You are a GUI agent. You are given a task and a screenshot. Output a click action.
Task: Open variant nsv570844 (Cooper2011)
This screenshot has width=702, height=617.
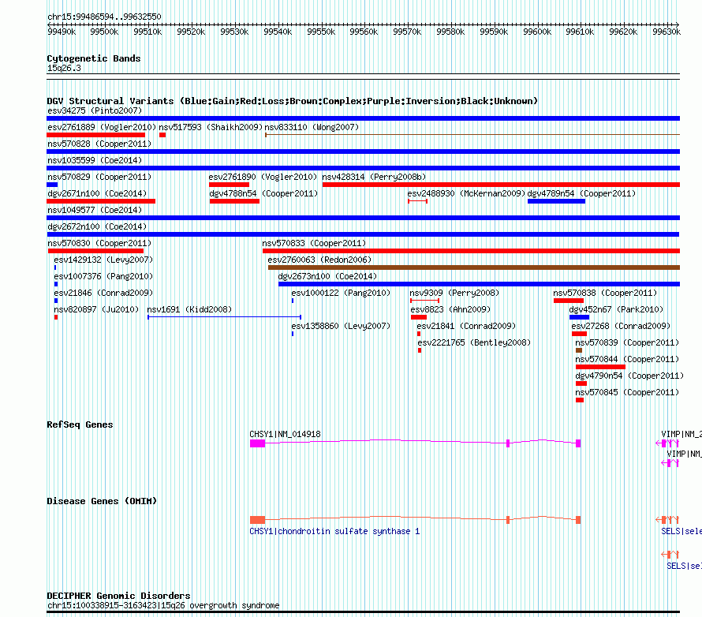click(627, 359)
